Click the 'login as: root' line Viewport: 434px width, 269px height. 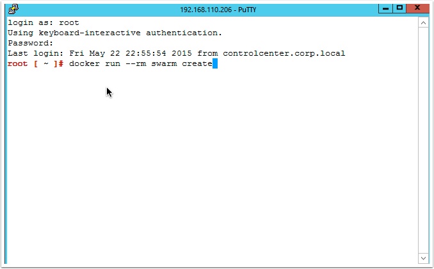tap(44, 22)
